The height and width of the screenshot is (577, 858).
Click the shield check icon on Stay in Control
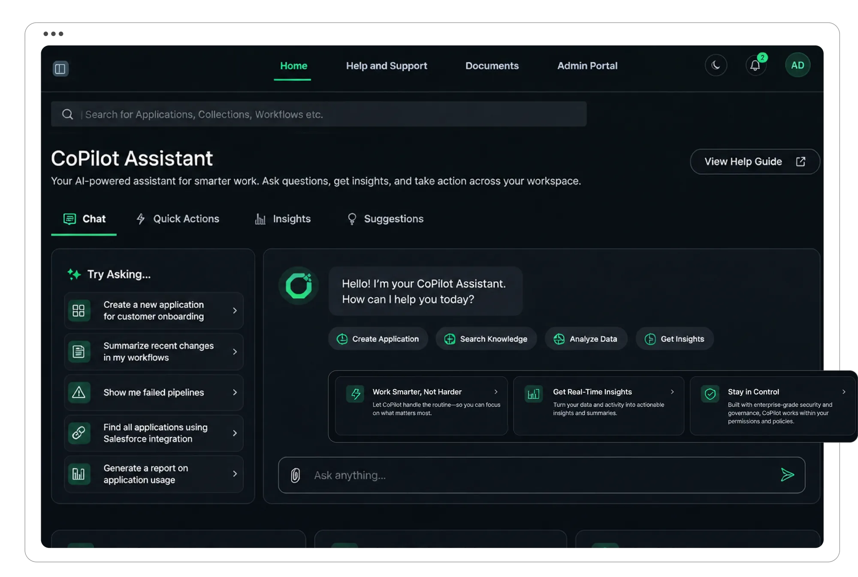[x=710, y=394]
